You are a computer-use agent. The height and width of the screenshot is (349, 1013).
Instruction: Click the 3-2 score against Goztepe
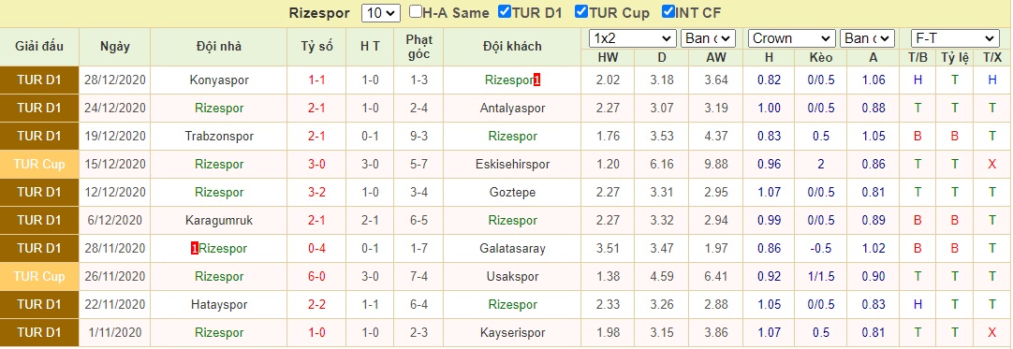[316, 192]
